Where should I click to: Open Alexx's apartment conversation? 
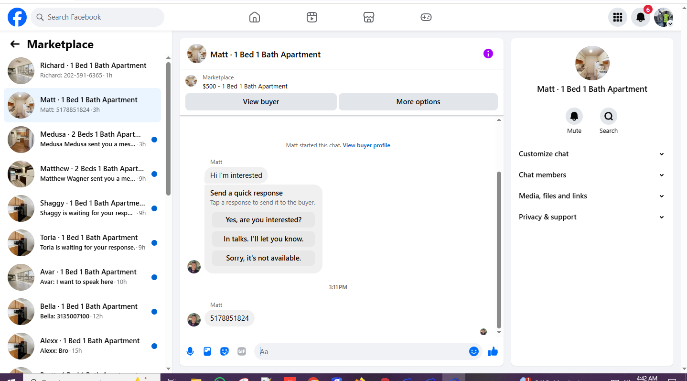click(82, 346)
